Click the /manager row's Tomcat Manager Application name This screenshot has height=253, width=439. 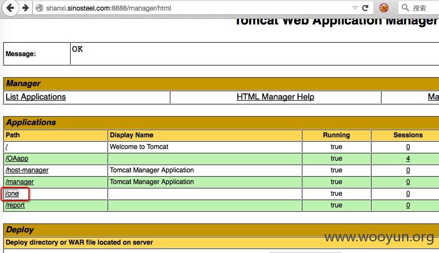152,182
